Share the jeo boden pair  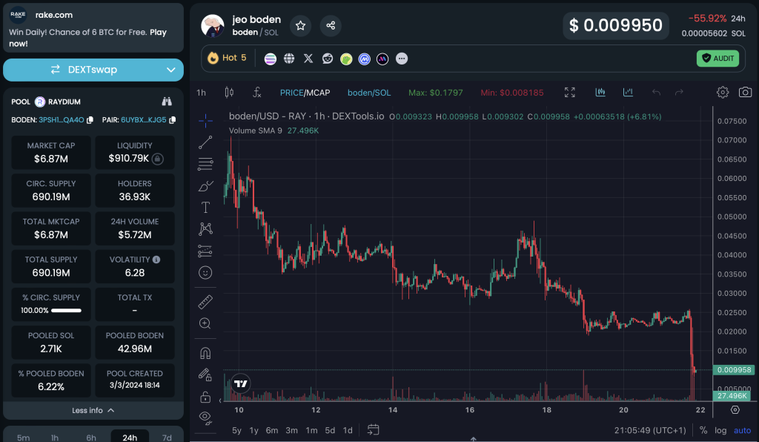click(331, 26)
